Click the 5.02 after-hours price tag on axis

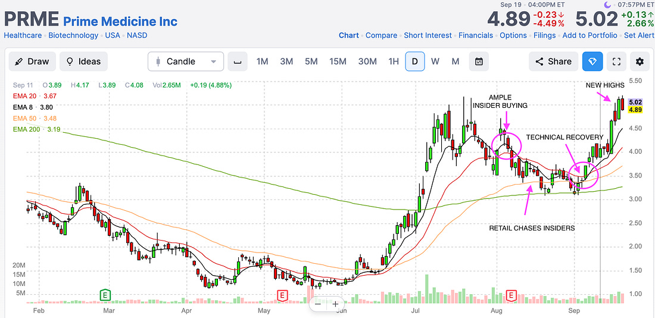635,102
